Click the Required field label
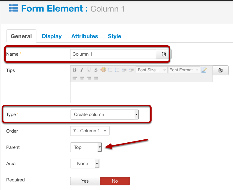Viewport: 233px width, 190px height. point(15,180)
